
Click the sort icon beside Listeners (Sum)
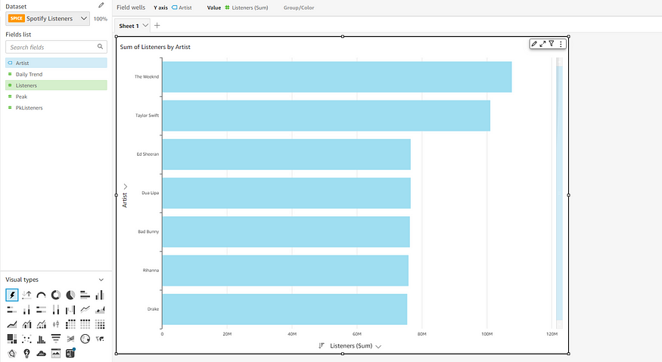pos(322,345)
